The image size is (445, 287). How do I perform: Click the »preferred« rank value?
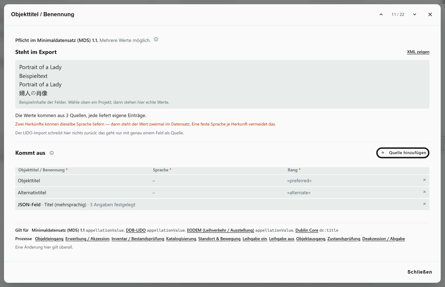[x=299, y=181]
